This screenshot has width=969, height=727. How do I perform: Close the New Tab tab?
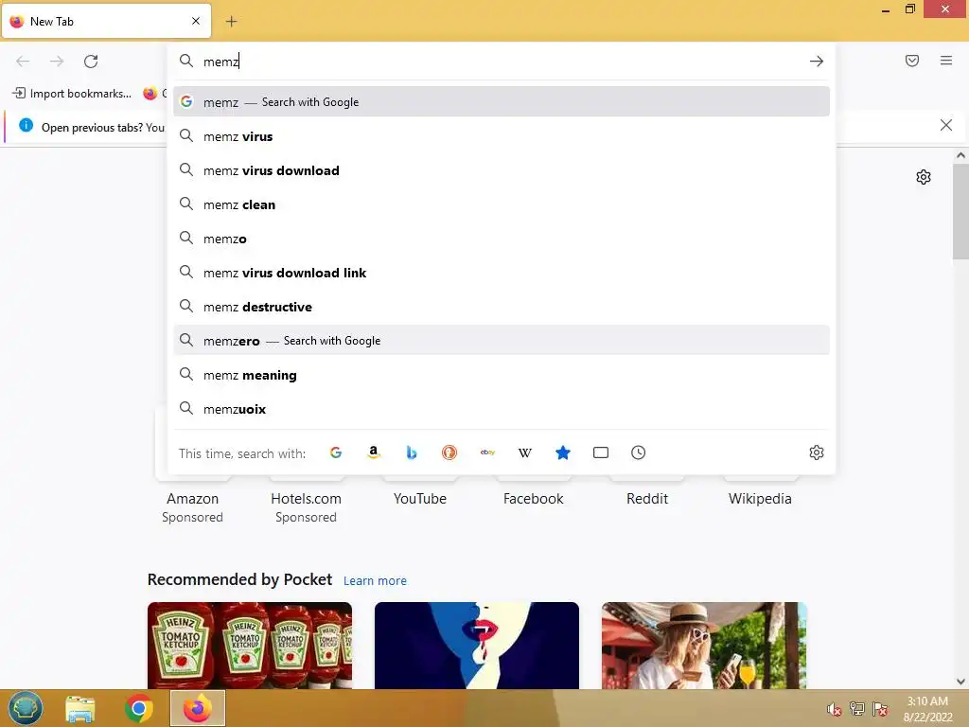pyautogui.click(x=196, y=21)
